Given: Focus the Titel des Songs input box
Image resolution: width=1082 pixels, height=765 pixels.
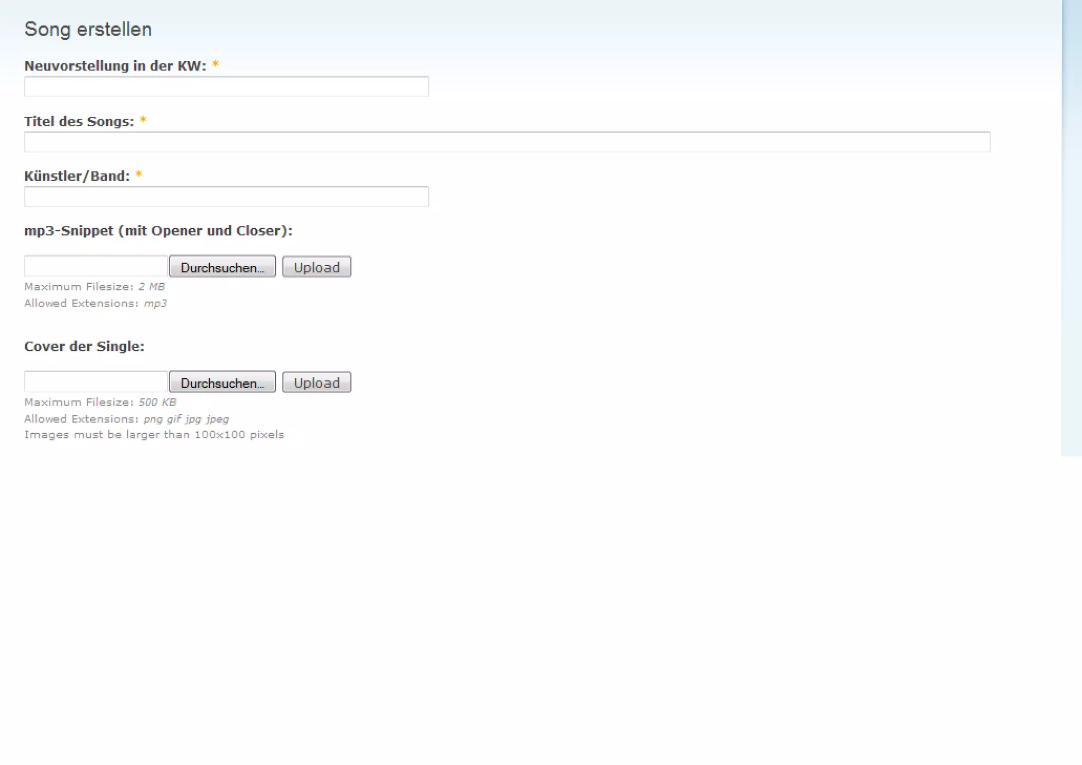Looking at the screenshot, I should coord(507,142).
